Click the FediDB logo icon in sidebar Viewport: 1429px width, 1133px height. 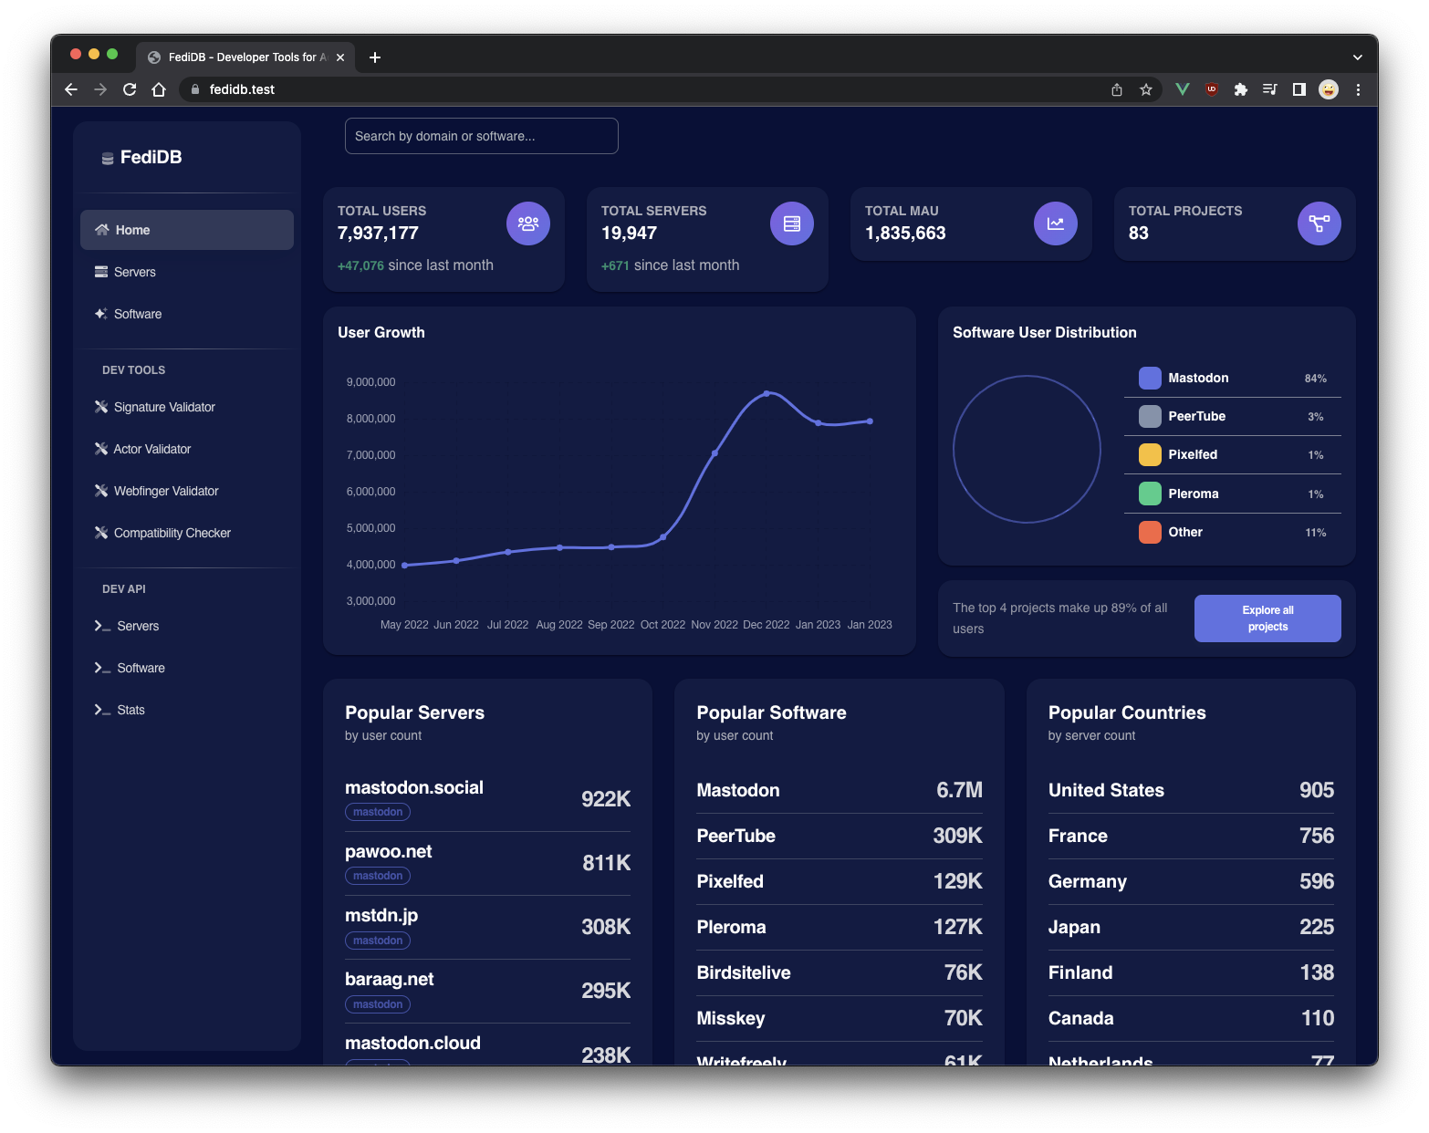[x=108, y=158]
